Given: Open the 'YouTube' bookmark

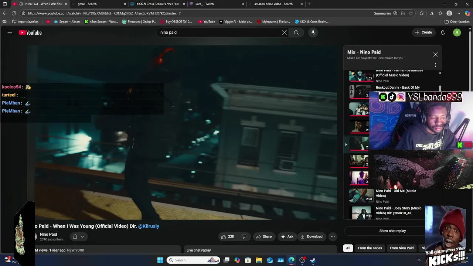Looking at the screenshot, I should click(x=207, y=21).
